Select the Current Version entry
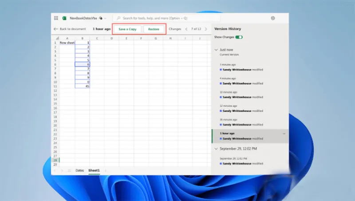Viewport: 355px width, 201px height. pos(229,55)
